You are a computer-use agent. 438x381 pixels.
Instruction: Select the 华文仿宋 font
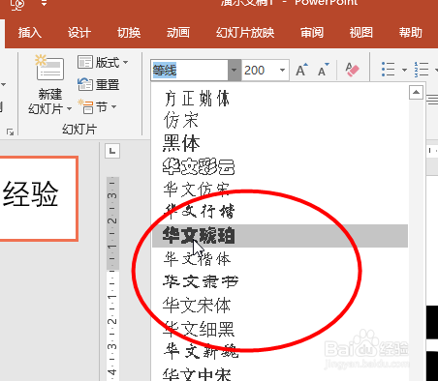[280, 190]
